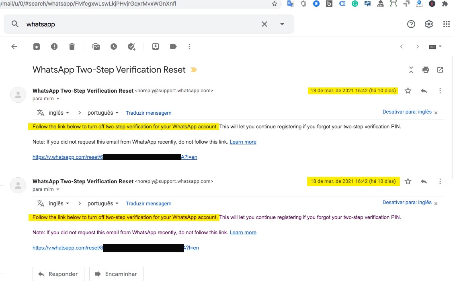Open the Labels tag icon
The image size is (453, 284).
click(173, 47)
